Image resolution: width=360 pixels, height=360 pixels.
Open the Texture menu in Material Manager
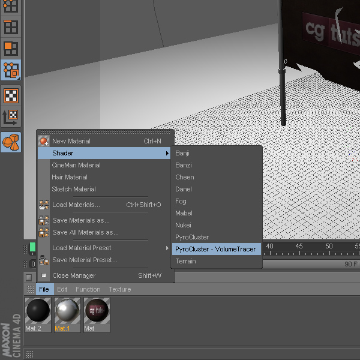coord(120,289)
